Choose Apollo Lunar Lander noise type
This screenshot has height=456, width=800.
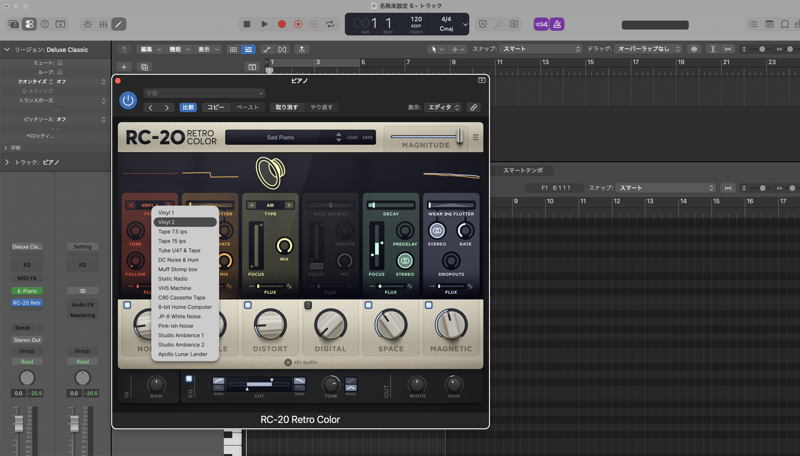[185, 354]
